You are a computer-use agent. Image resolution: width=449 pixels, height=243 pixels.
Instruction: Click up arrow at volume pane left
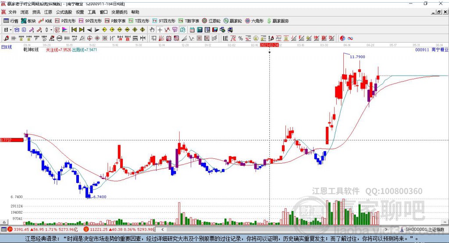(4, 222)
